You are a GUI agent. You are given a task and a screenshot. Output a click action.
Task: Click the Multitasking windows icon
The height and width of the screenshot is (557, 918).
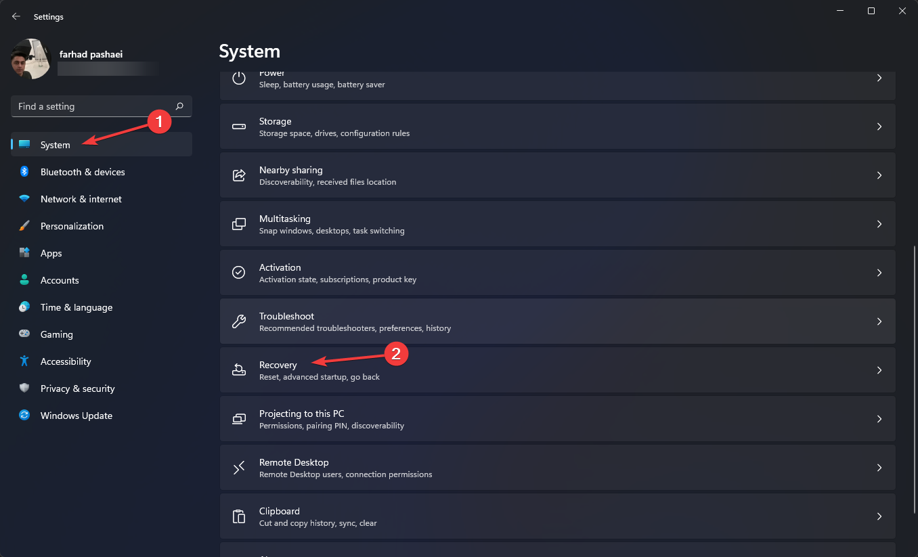click(x=239, y=224)
